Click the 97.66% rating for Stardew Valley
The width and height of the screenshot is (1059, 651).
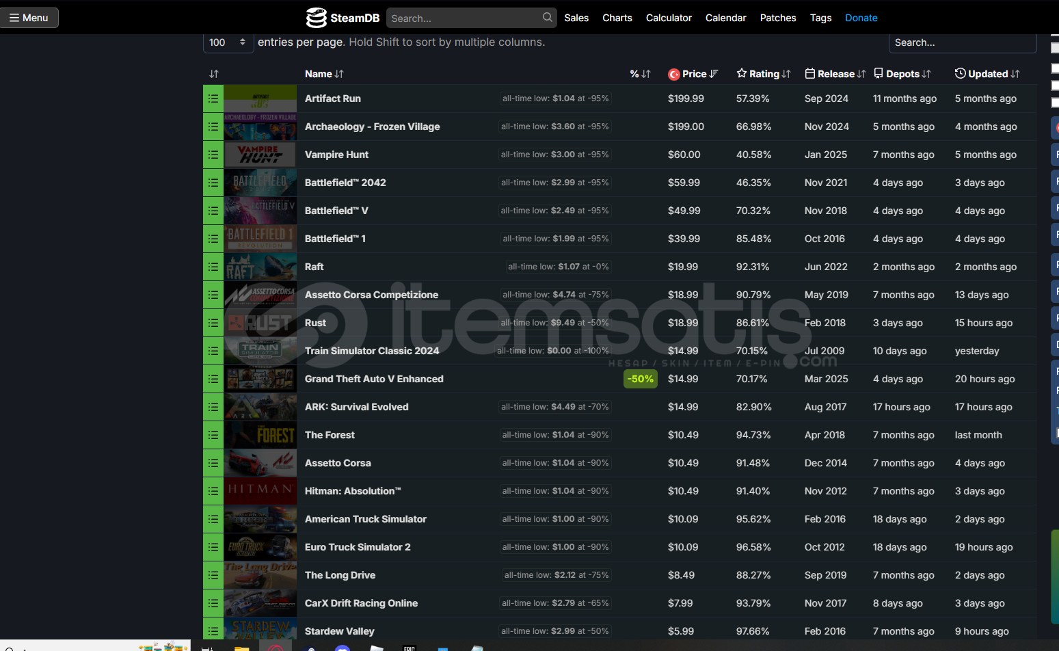click(753, 631)
